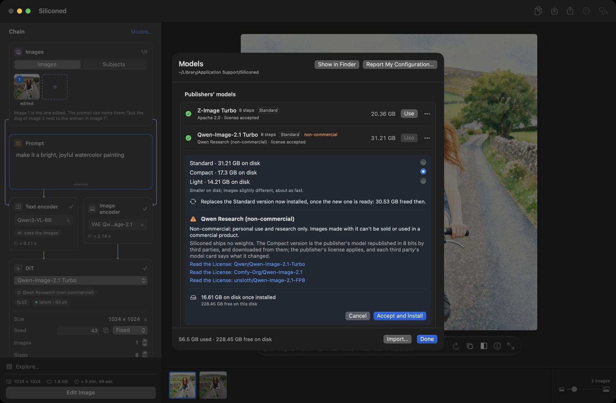Open more options for Qwen-Image-2.1 Turbo
The image size is (616, 403).
pos(427,138)
